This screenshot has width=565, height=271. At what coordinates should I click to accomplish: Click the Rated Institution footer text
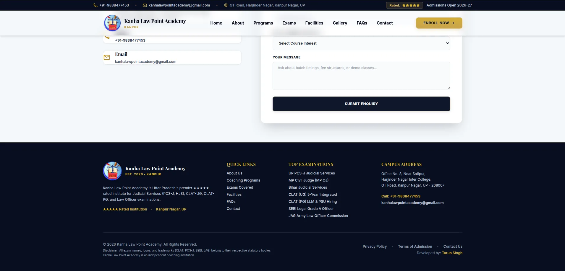(x=125, y=209)
